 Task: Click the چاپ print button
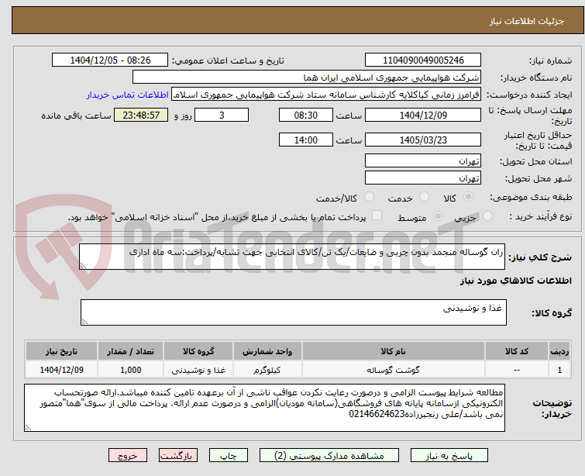tap(228, 456)
